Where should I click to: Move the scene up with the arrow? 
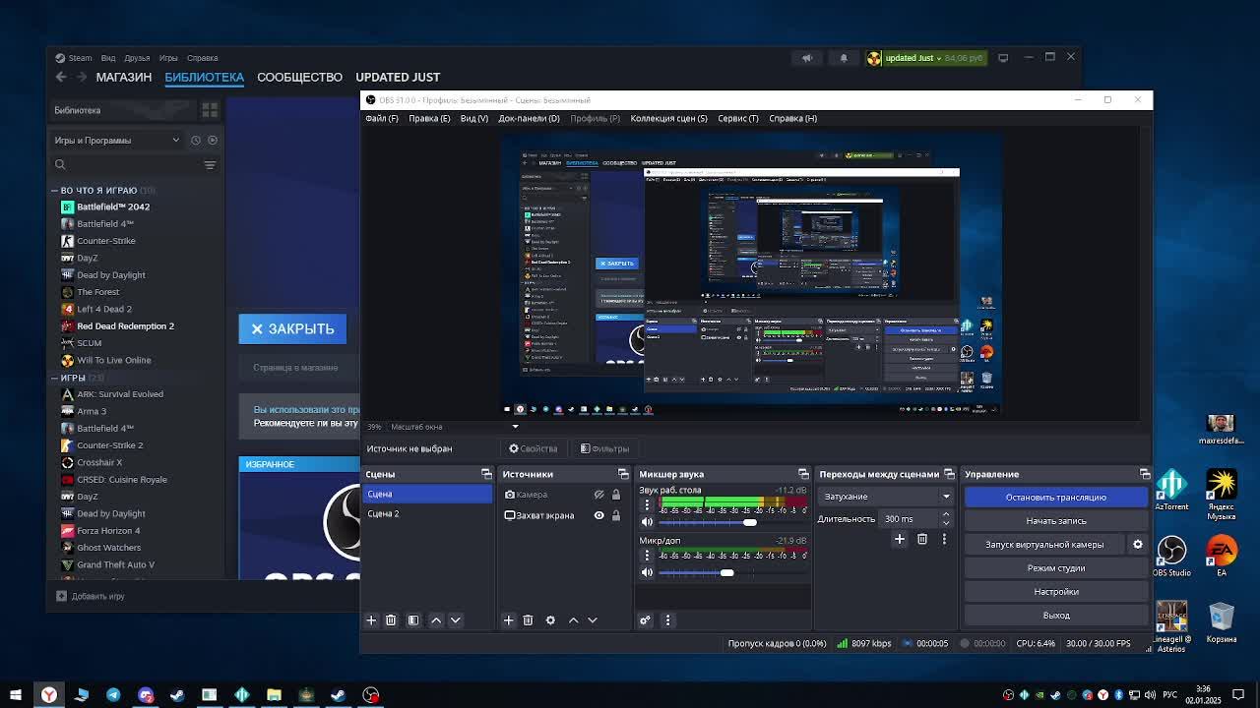[436, 620]
